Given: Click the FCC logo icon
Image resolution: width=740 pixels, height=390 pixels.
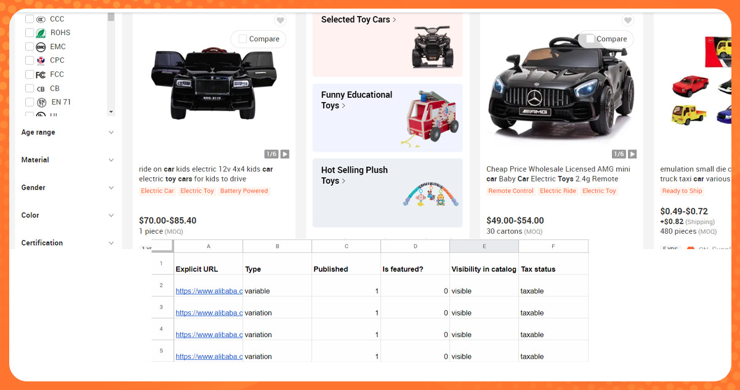Looking at the screenshot, I should [41, 74].
